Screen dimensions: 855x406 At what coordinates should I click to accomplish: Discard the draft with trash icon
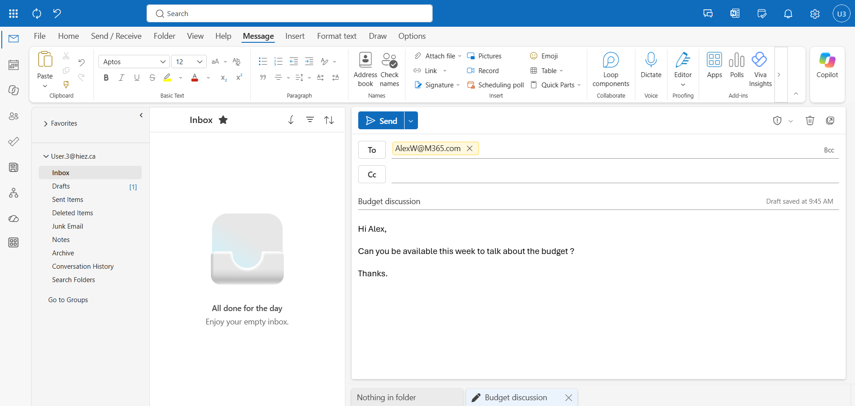[810, 120]
